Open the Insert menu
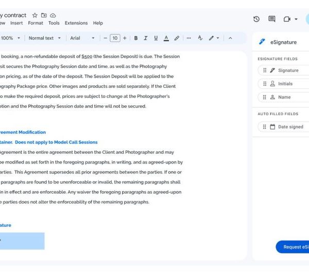 point(16,23)
